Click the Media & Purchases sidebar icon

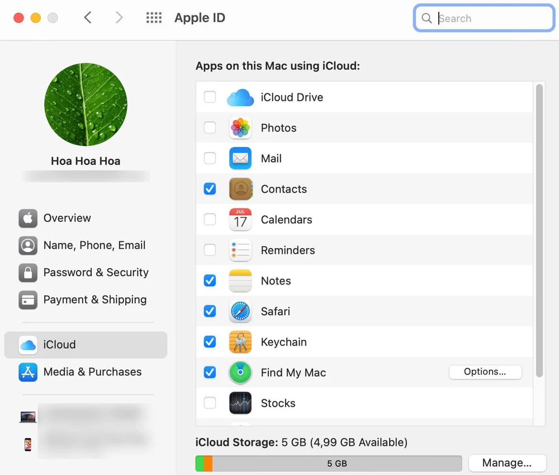coord(28,372)
